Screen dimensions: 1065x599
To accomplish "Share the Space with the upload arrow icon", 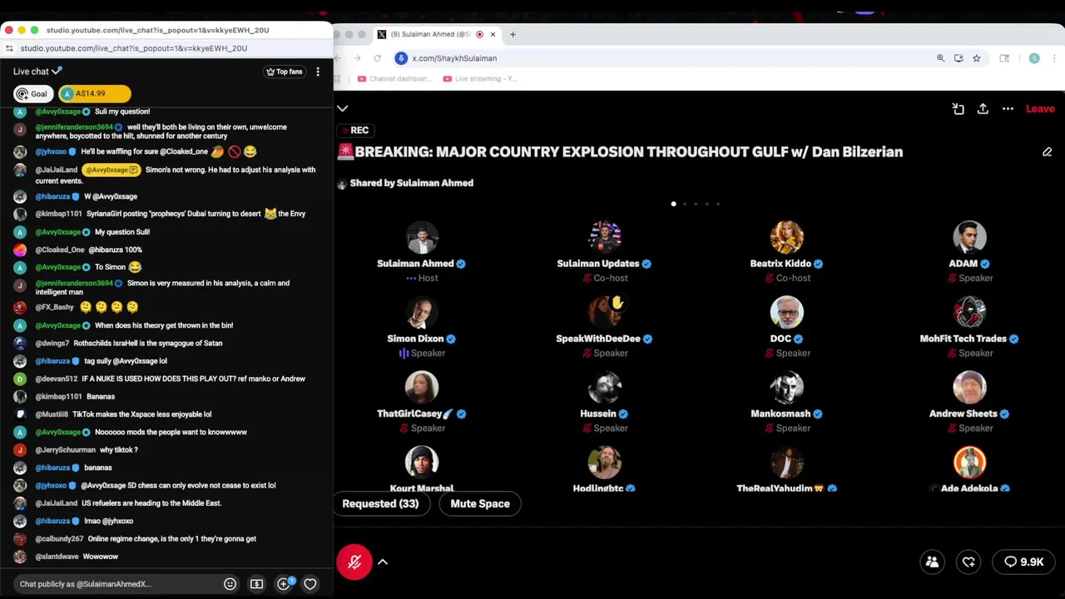I will pyautogui.click(x=983, y=109).
